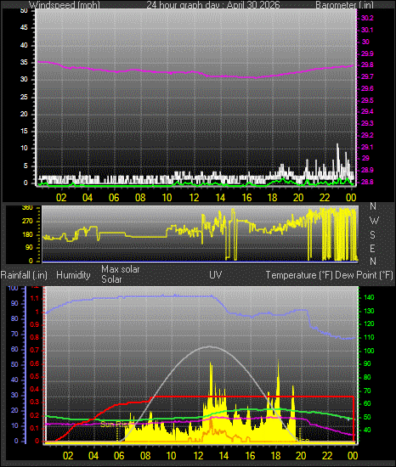
Task: Click the peak of the grey max solar curve
Action: tap(209, 346)
